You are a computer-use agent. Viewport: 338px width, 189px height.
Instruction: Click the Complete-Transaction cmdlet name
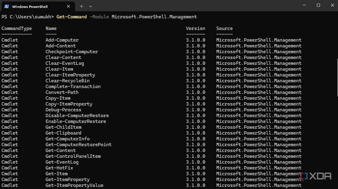73,87
